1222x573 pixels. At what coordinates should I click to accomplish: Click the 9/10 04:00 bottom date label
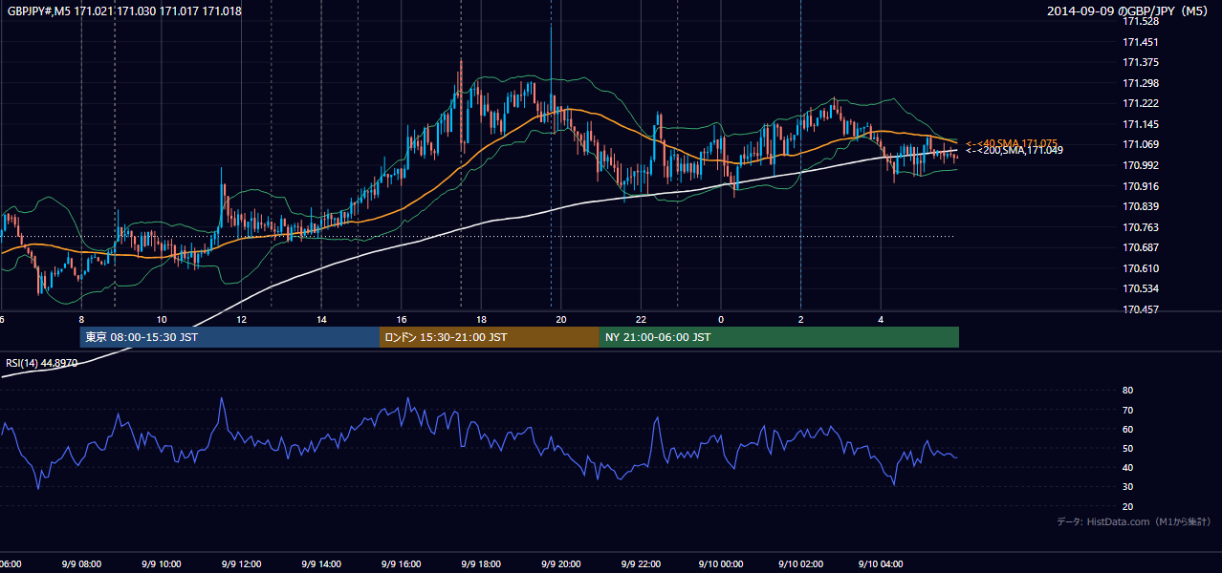pyautogui.click(x=881, y=564)
